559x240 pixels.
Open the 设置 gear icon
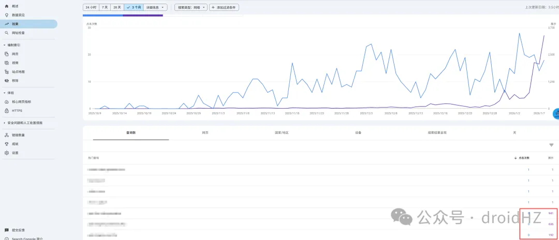(7, 153)
